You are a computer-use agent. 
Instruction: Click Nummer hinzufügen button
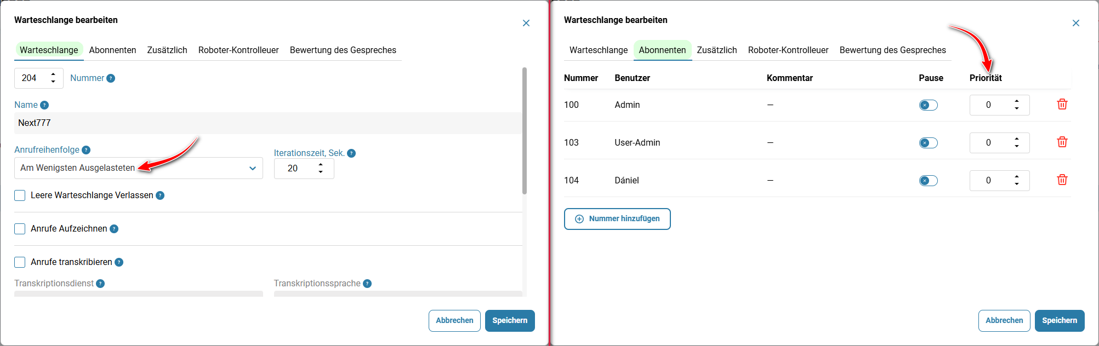(617, 219)
